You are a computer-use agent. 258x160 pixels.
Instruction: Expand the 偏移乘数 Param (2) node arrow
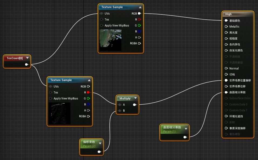coord(100,143)
